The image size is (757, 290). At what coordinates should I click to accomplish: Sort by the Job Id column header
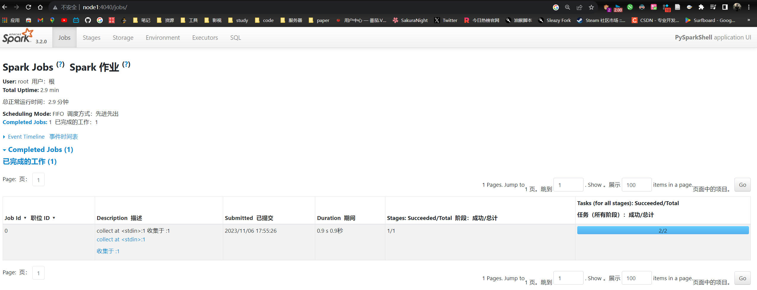tap(13, 218)
